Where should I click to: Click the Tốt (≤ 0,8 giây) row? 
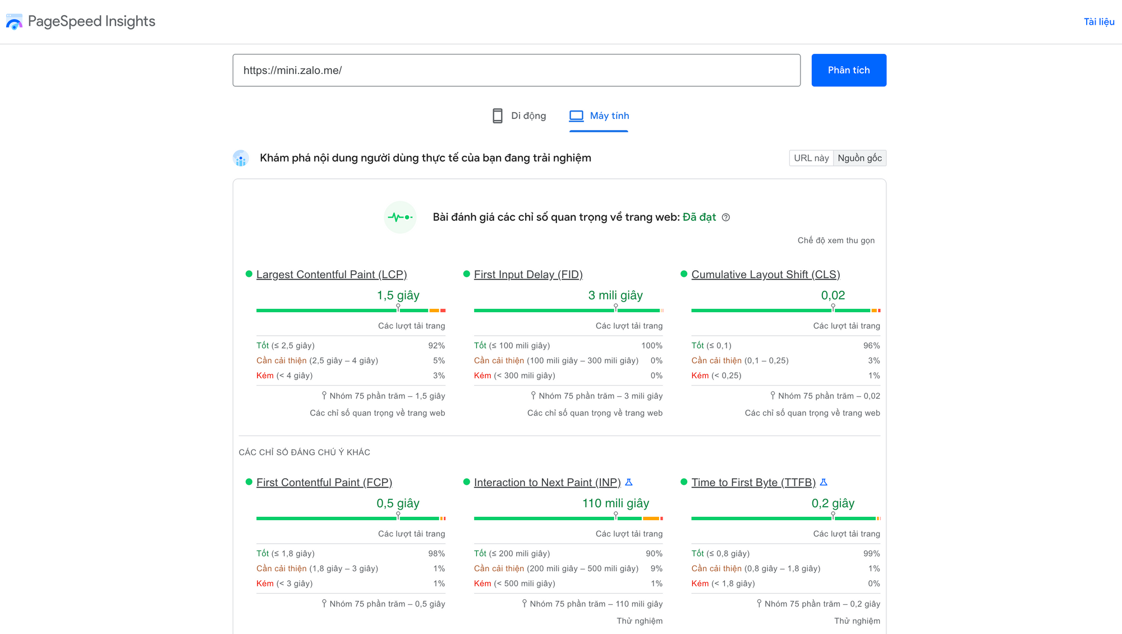[786, 553]
